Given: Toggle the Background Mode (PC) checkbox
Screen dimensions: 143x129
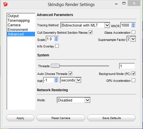Looking at the screenshot, I should [133, 74].
